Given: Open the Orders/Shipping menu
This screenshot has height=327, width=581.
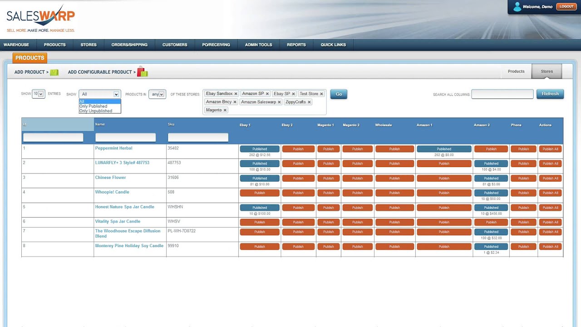Looking at the screenshot, I should pyautogui.click(x=129, y=45).
